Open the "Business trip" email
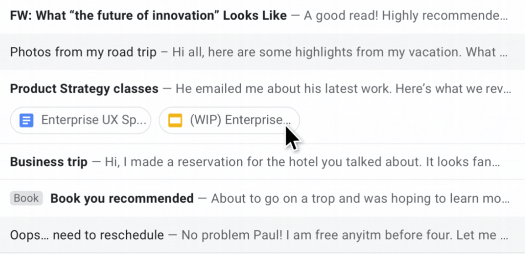The height and width of the screenshot is (254, 525). coord(49,162)
